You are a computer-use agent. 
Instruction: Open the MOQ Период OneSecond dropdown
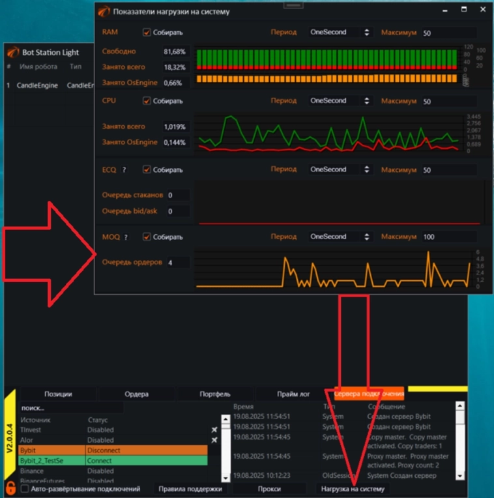(x=340, y=237)
